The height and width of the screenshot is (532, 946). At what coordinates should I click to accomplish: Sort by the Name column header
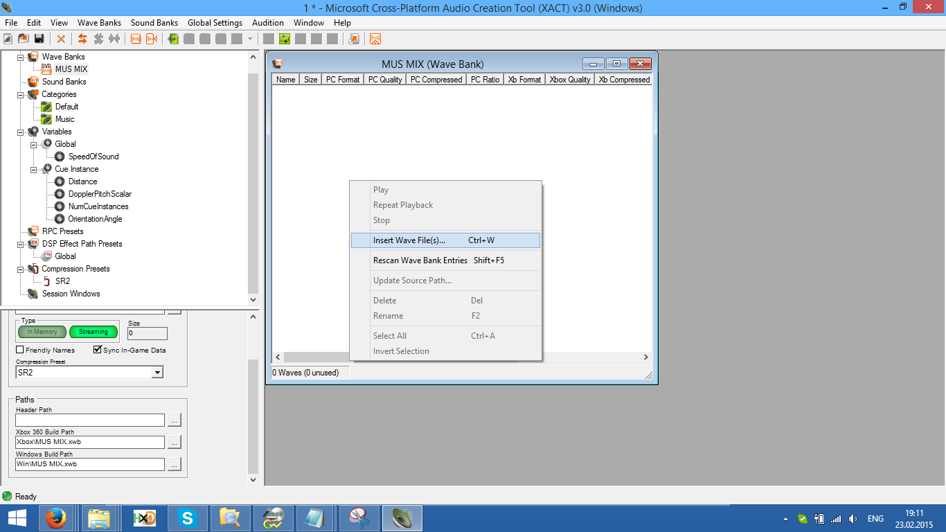click(286, 80)
